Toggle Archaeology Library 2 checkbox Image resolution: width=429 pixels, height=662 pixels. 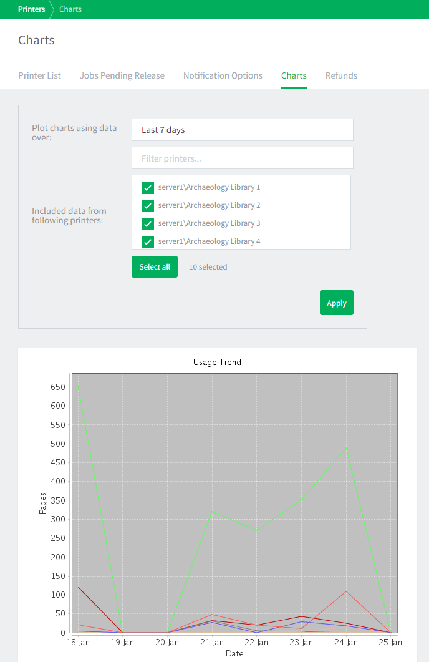pos(148,206)
